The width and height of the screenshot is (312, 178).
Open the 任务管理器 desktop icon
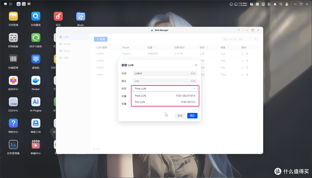tap(13, 145)
